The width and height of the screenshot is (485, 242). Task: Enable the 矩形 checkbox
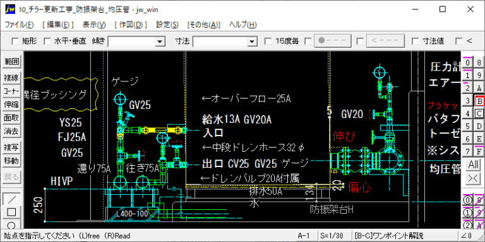[15, 41]
